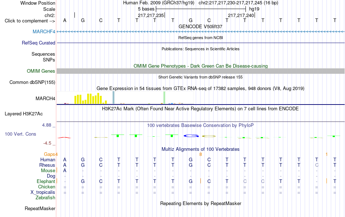Screen dimensions: 345x217
Task: Click the MARCHF4 arrowed gene line
Action: click(x=200, y=32)
